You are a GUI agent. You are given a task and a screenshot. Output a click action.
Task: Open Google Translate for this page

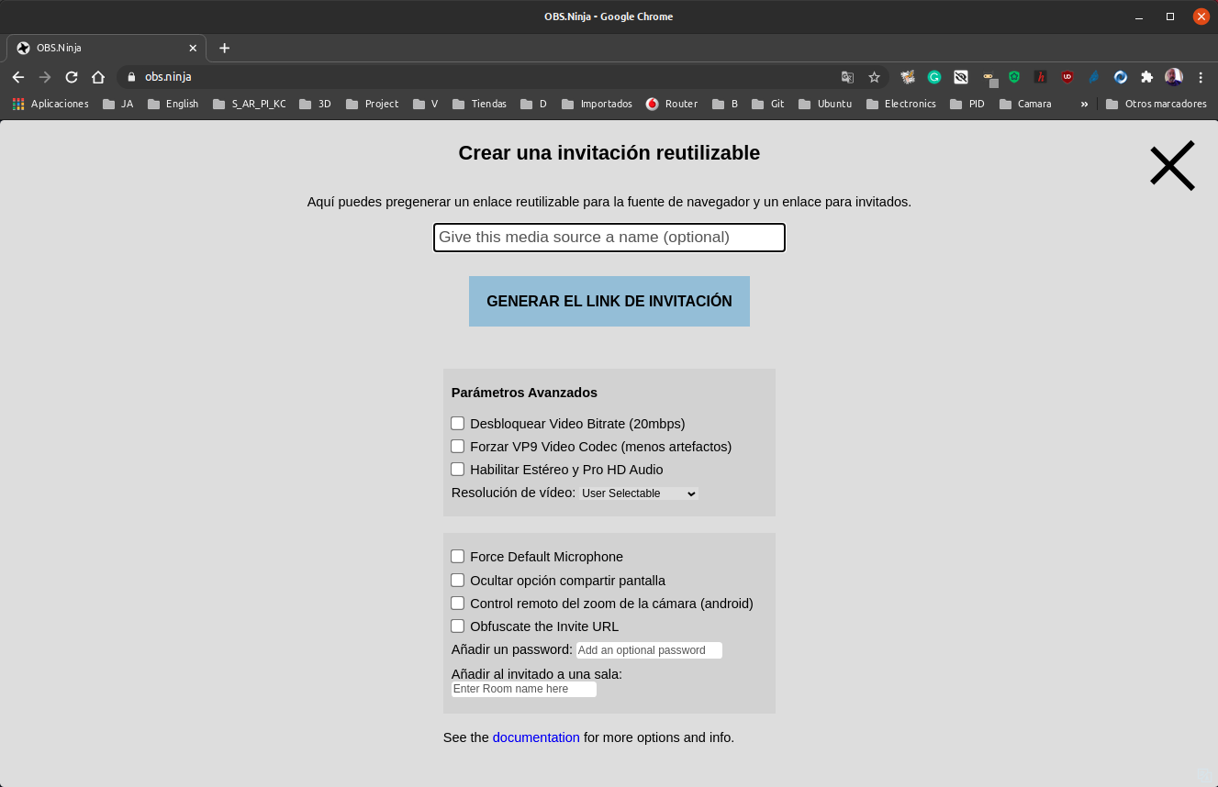[x=847, y=77]
